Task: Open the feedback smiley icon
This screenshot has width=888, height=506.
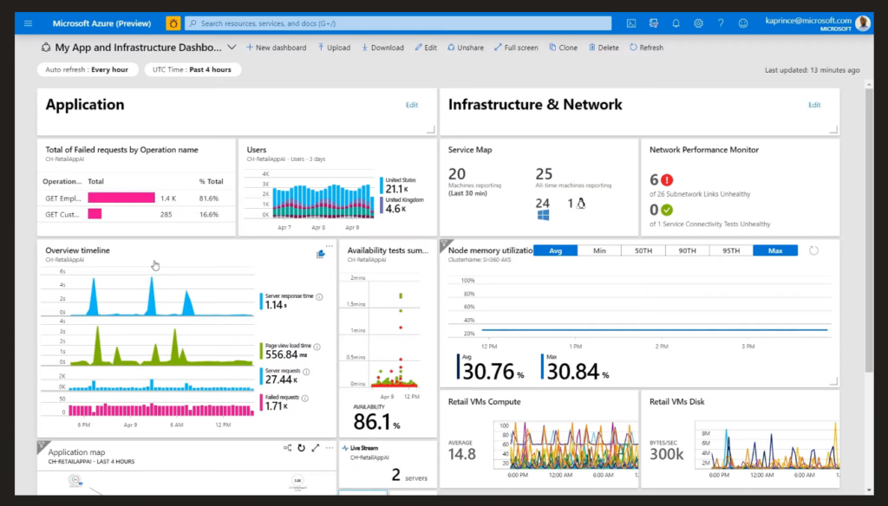Action: (743, 23)
